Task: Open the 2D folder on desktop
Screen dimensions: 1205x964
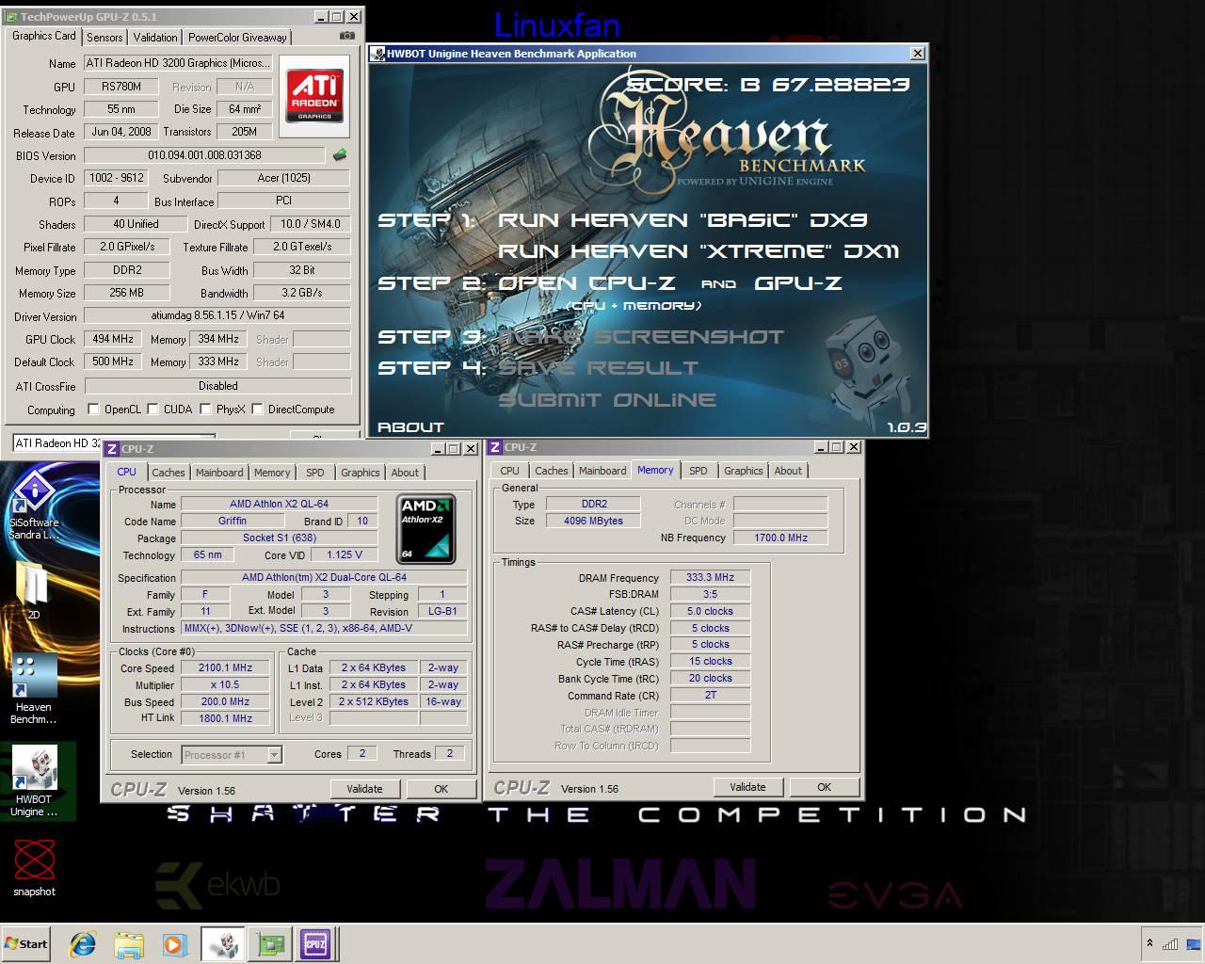Action: click(x=33, y=591)
